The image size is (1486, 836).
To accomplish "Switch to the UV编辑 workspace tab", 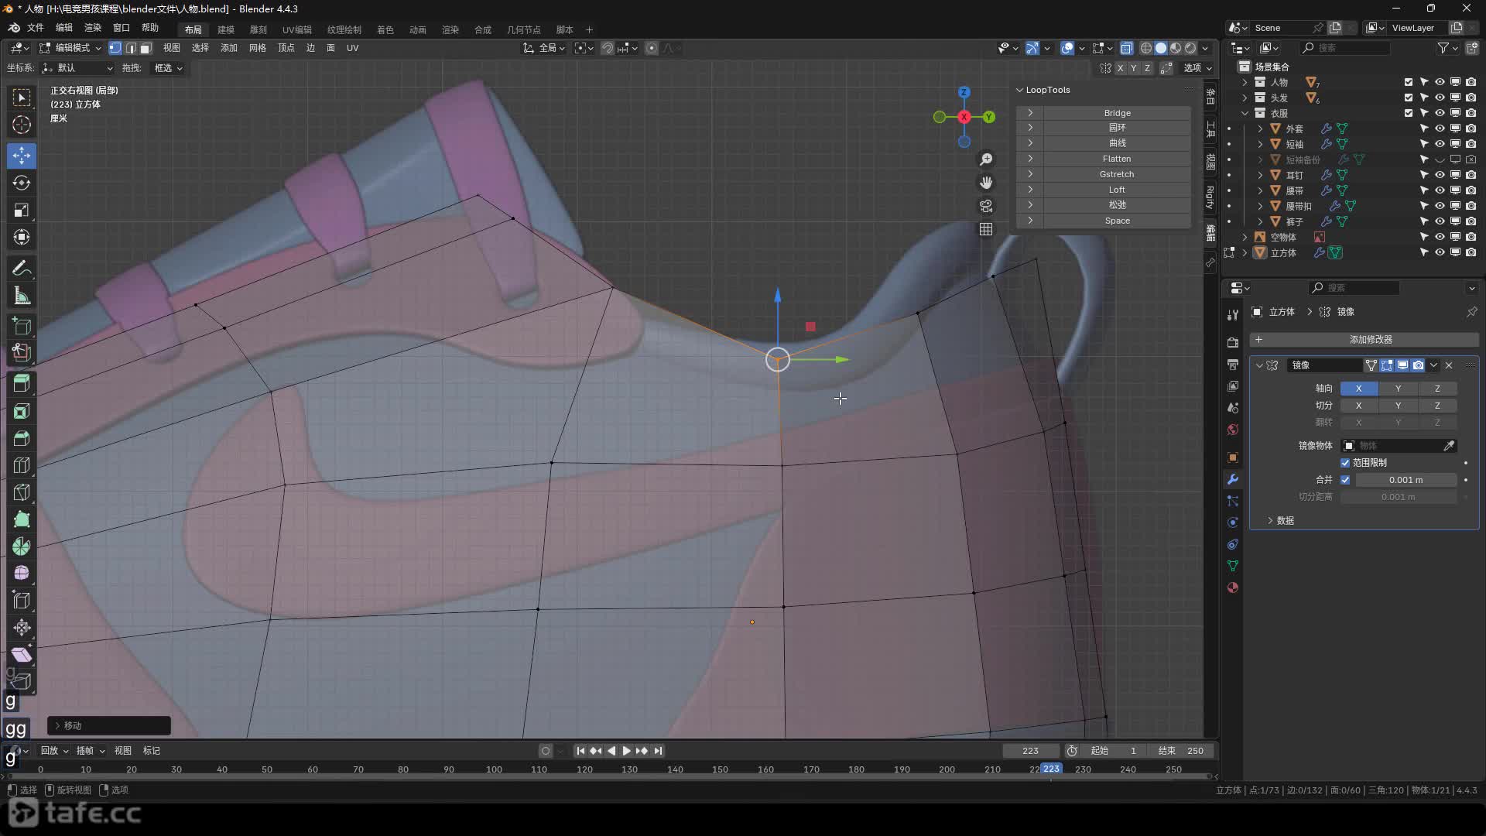I will pyautogui.click(x=296, y=29).
